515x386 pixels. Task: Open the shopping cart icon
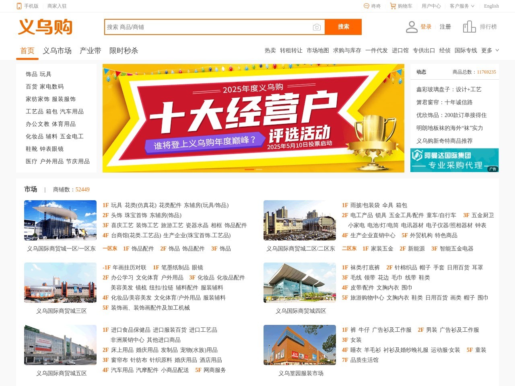click(393, 6)
